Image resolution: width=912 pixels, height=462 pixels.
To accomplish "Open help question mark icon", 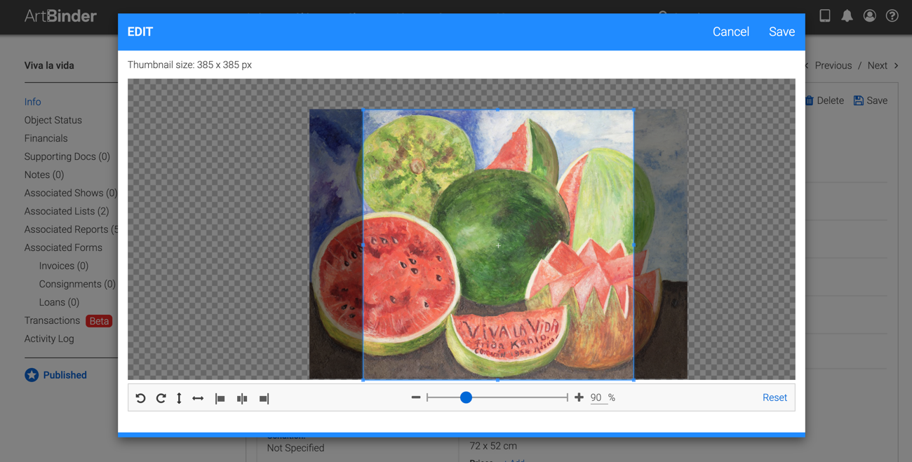I will [892, 15].
